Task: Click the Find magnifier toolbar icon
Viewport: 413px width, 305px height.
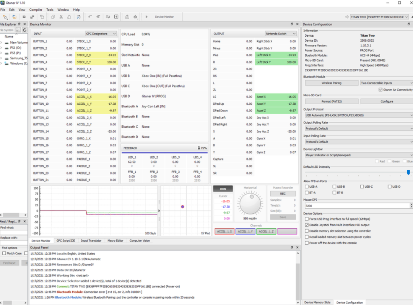Action: [x=78, y=17]
